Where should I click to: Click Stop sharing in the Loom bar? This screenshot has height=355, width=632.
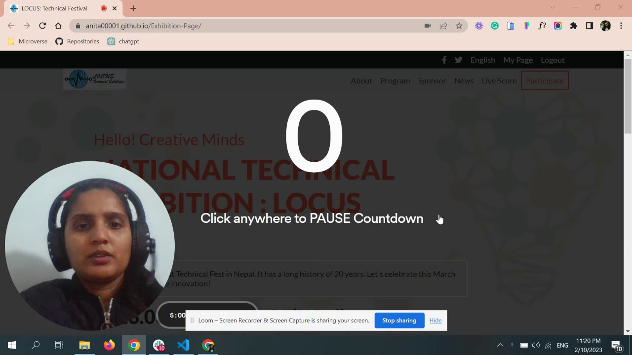pos(399,320)
